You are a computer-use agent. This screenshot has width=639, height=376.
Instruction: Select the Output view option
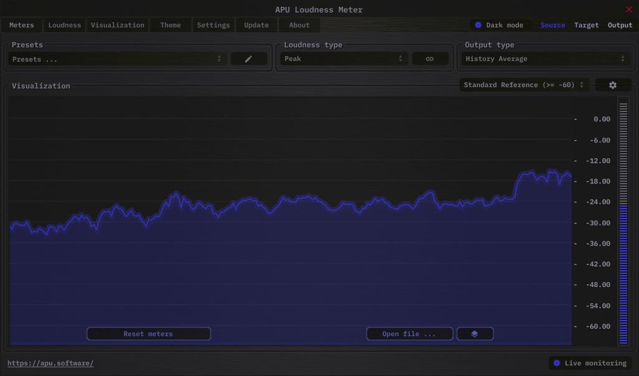tap(620, 26)
